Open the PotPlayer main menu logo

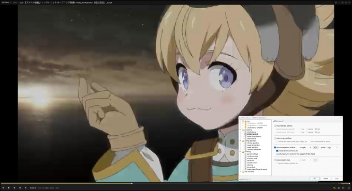pyautogui.click(x=5, y=3)
